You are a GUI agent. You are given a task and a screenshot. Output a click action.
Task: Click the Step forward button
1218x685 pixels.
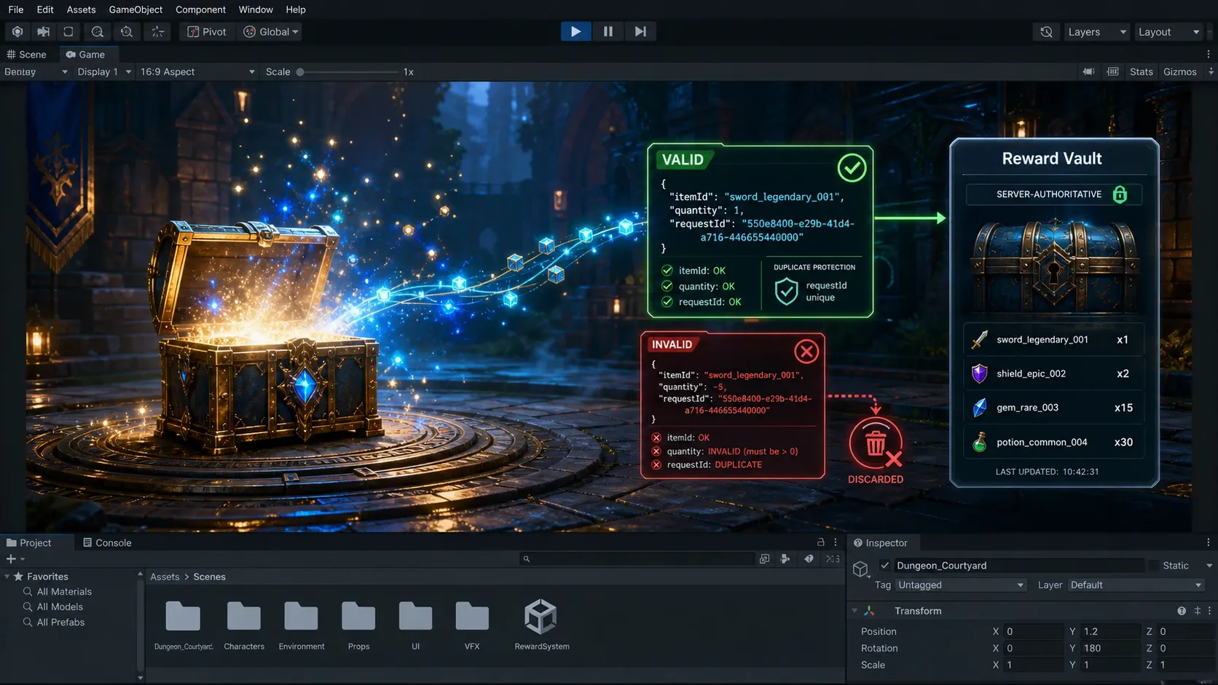click(640, 31)
